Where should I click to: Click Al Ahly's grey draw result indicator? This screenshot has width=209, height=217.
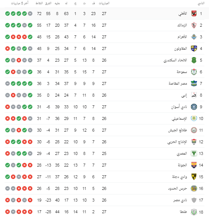click(x=30, y=14)
